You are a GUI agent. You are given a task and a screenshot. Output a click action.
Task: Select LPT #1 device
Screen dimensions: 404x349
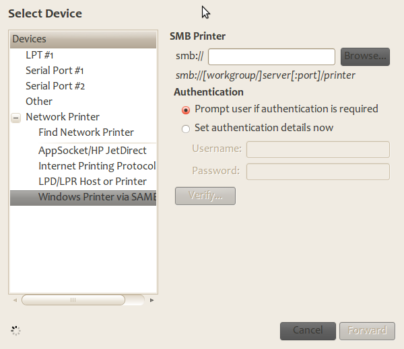(40, 55)
